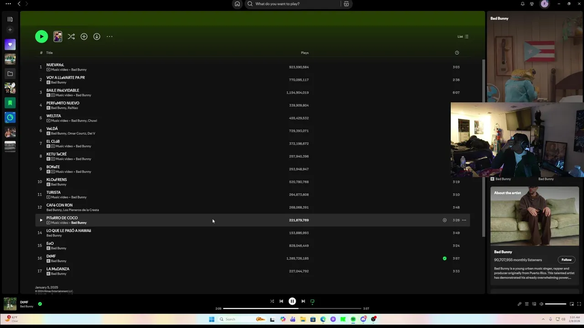The height and width of the screenshot is (328, 584).
Task: Pause the current song
Action: pos(292,301)
